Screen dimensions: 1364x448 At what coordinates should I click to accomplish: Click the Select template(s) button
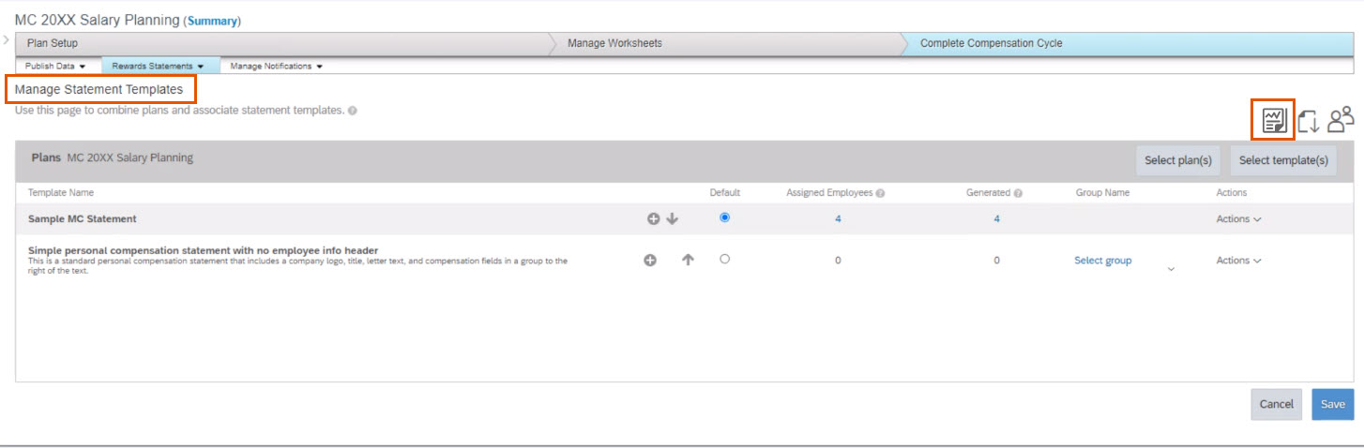pos(1282,160)
